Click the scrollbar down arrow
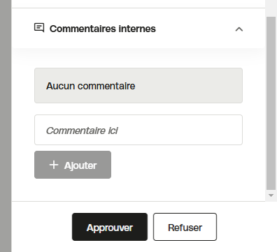277x252 pixels. (x=271, y=195)
